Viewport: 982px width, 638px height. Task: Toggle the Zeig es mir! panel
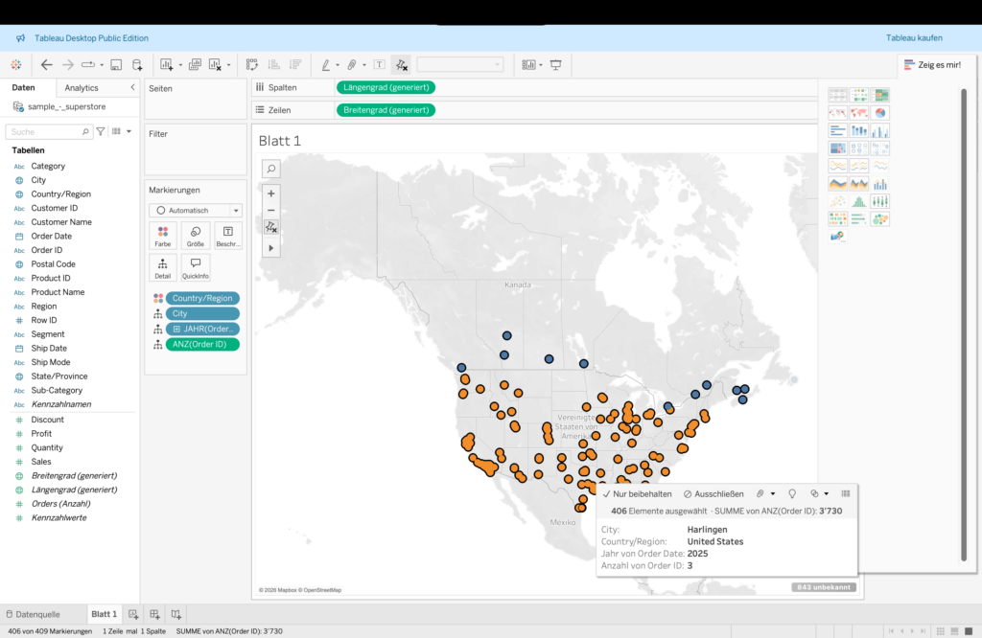coord(930,64)
